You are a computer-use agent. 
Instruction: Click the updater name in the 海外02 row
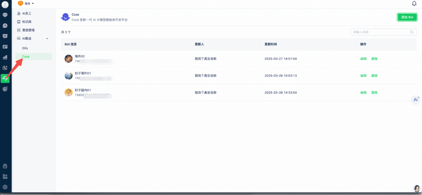pos(206,59)
